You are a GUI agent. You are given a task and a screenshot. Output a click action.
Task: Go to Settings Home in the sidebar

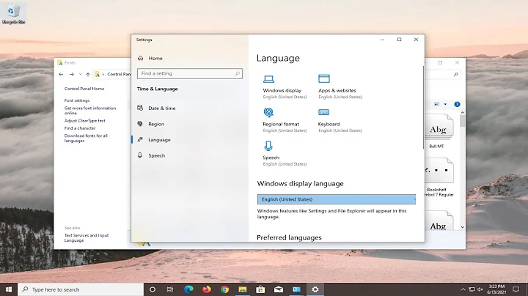(x=155, y=58)
